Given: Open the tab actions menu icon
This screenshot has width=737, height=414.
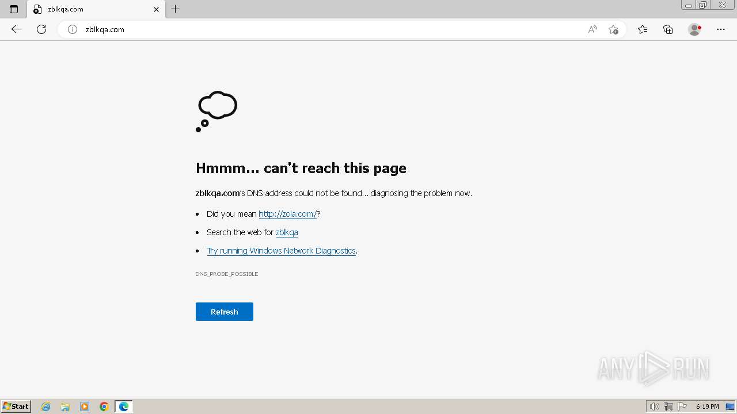Looking at the screenshot, I should 14,9.
